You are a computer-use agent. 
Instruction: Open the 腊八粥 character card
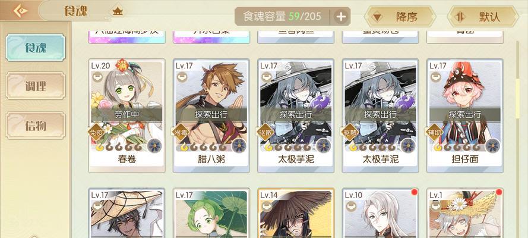point(211,115)
